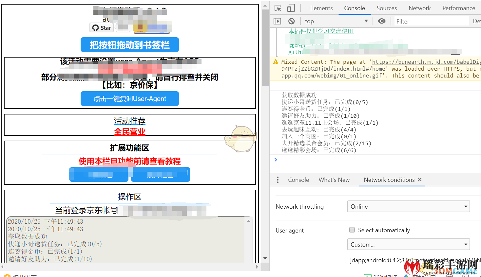Click the page scrollbar down arrow

click(x=265, y=258)
